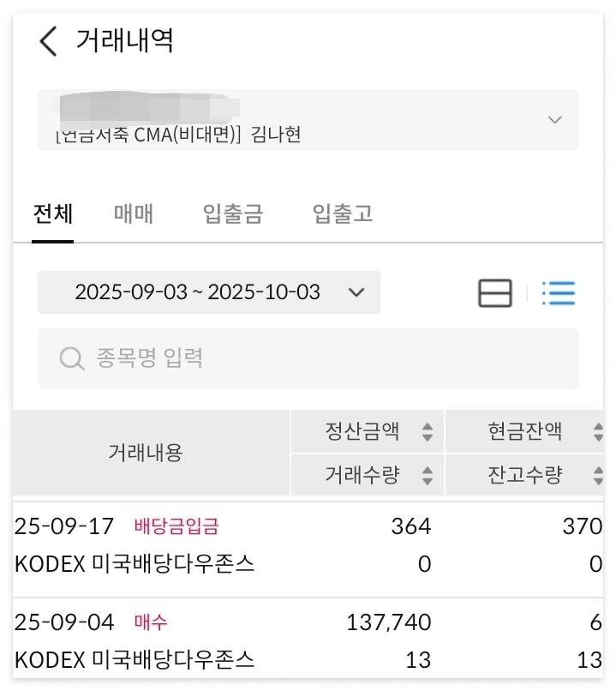
Task: Open the 김나현 CMA account dropdown
Action: [308, 120]
